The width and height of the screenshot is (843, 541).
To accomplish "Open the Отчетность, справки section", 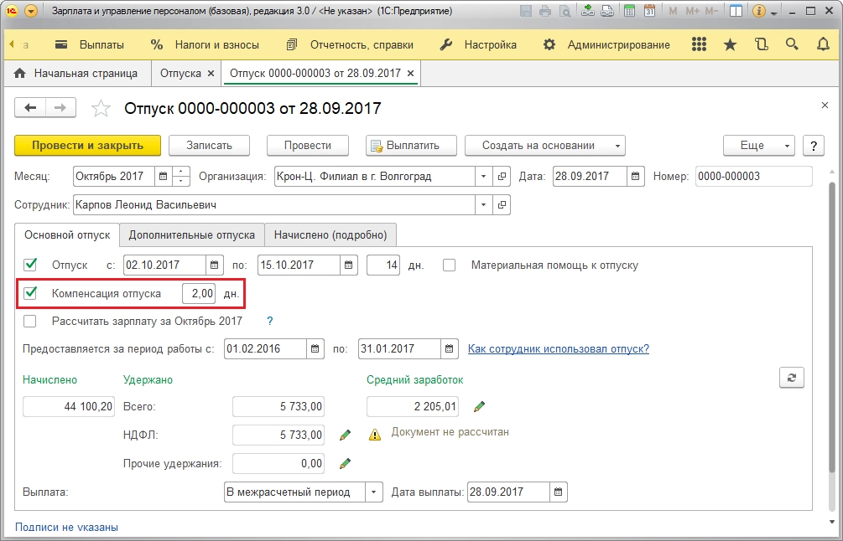I will tap(350, 45).
